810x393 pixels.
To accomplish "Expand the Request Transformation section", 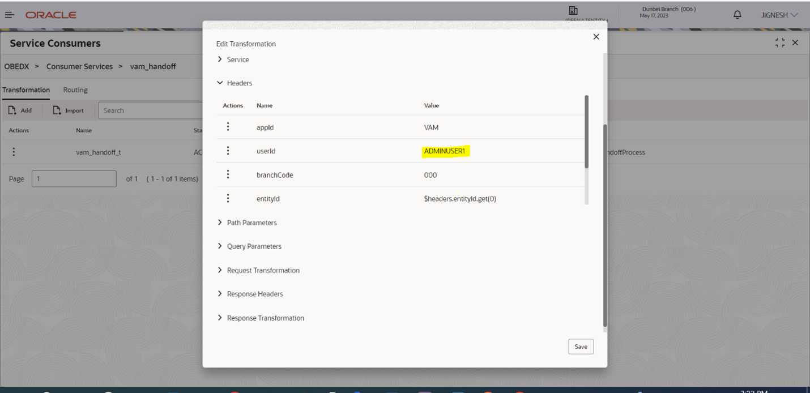I will [220, 270].
